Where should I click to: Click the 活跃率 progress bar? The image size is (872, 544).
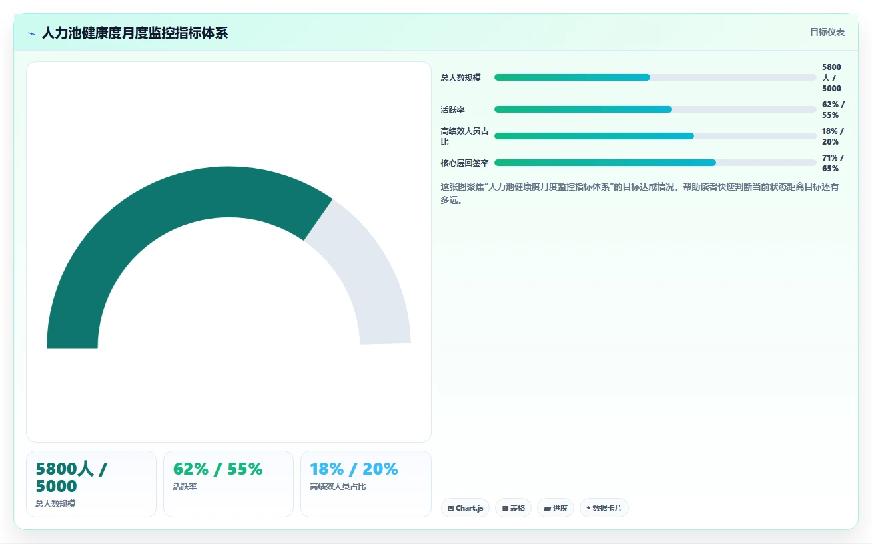click(x=655, y=109)
